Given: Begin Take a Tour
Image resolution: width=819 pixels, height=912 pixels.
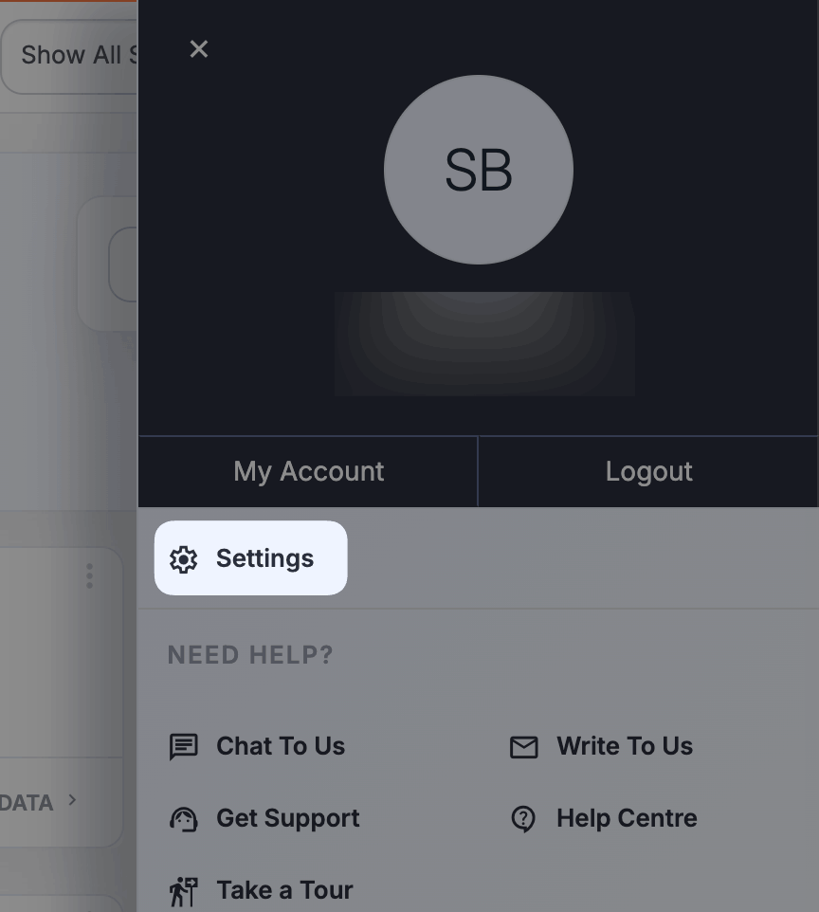Looking at the screenshot, I should pos(284,890).
